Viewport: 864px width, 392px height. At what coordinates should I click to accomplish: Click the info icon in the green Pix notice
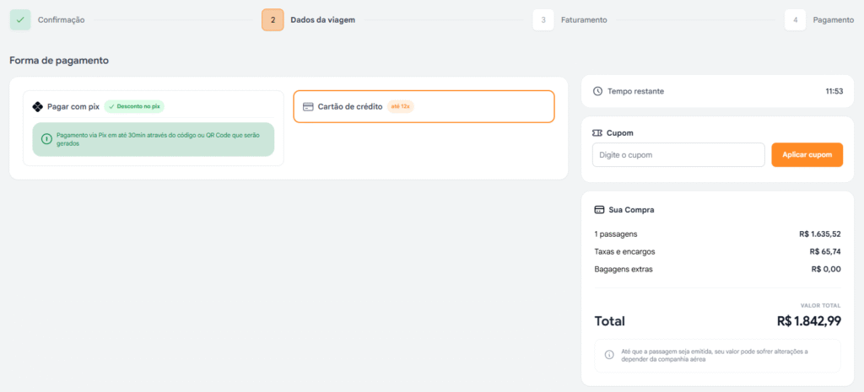(46, 139)
